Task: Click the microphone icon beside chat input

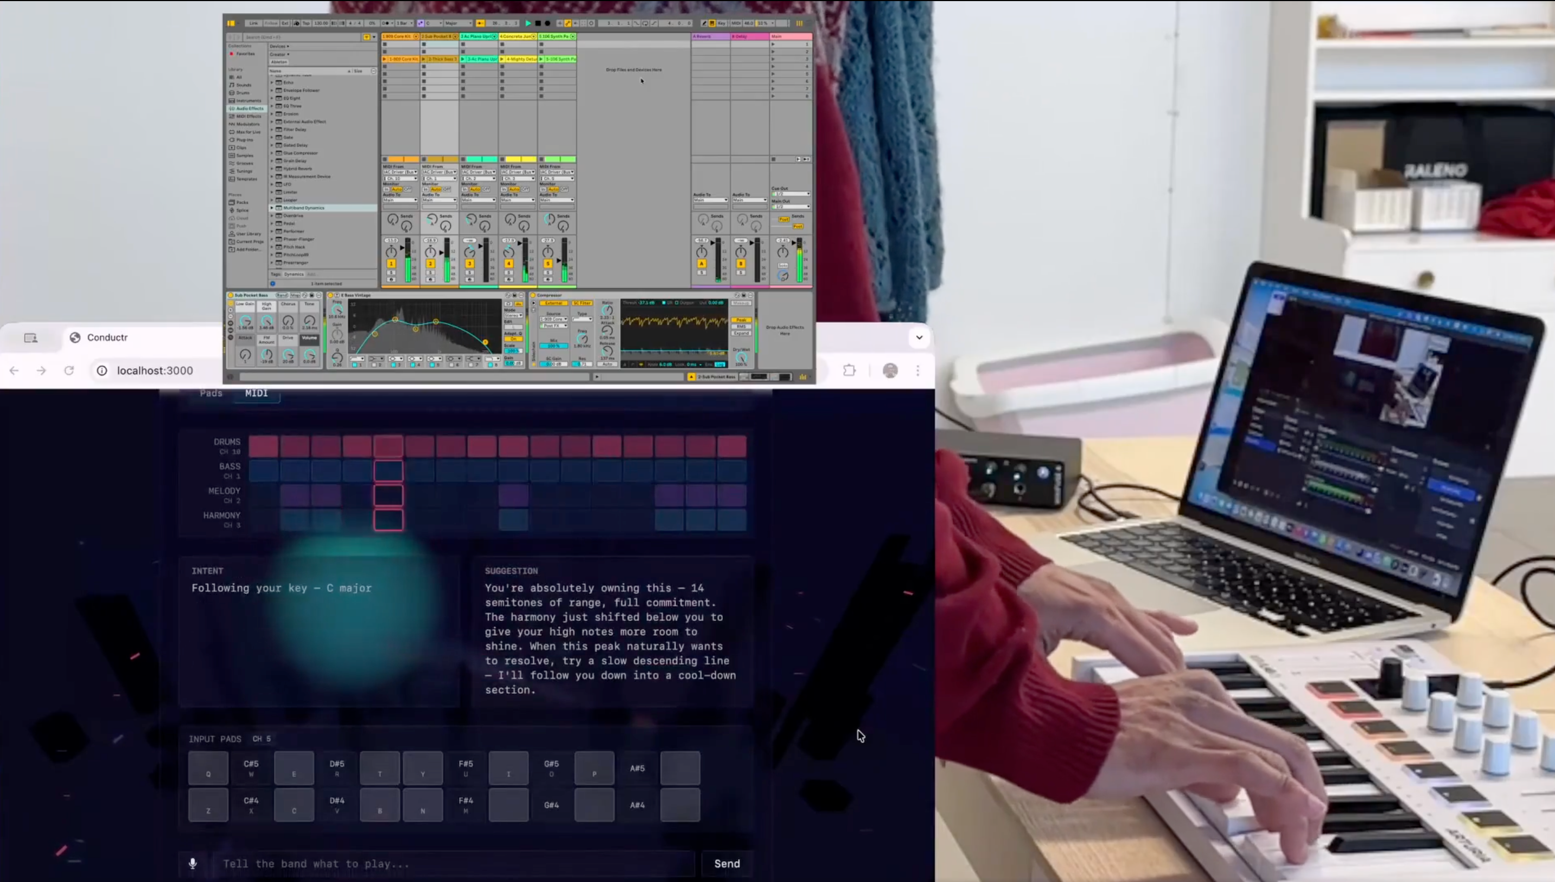Action: tap(193, 864)
